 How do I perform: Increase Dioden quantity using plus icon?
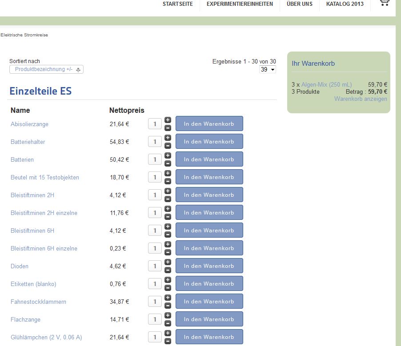coord(168,262)
